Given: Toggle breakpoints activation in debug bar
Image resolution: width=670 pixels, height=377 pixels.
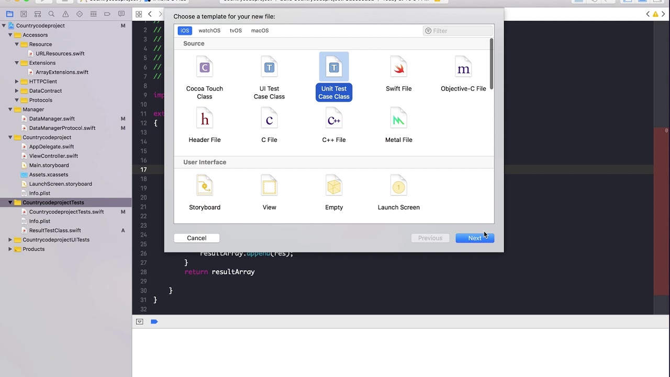Looking at the screenshot, I should [x=154, y=321].
